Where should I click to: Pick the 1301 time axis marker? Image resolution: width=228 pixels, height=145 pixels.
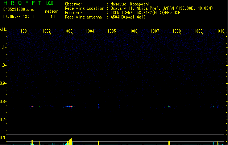coord(25,31)
